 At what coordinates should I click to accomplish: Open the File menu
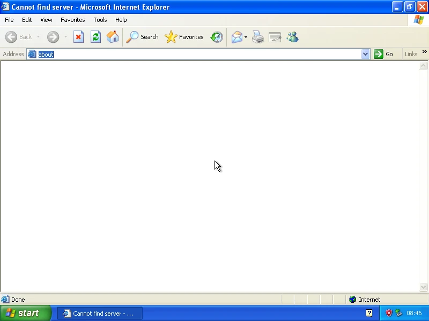(9, 20)
